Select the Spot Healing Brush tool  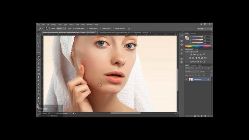pos(39,57)
